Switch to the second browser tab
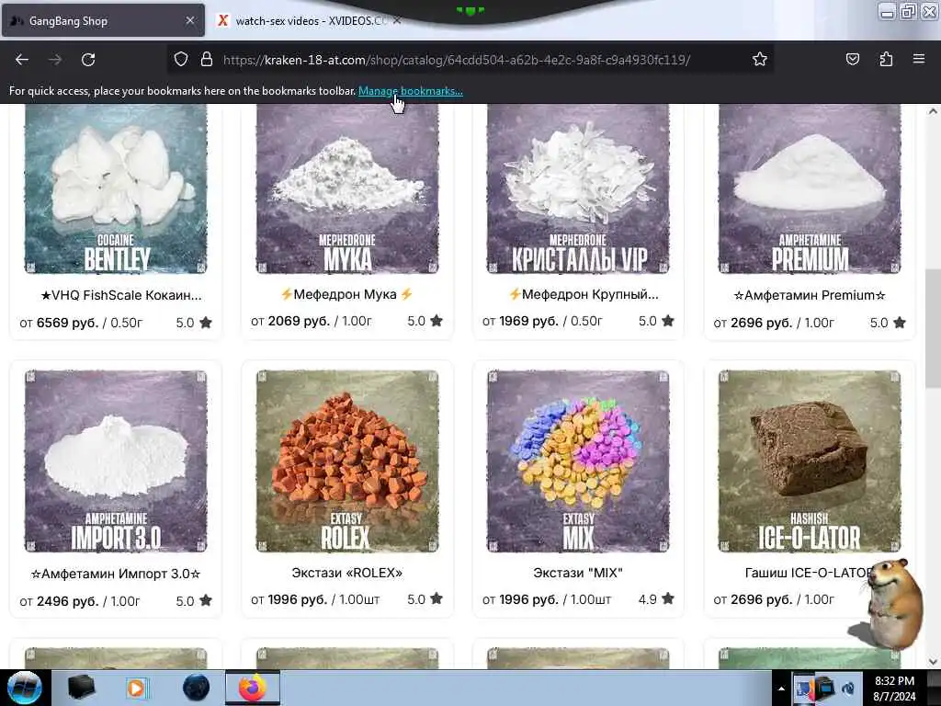 click(309, 21)
